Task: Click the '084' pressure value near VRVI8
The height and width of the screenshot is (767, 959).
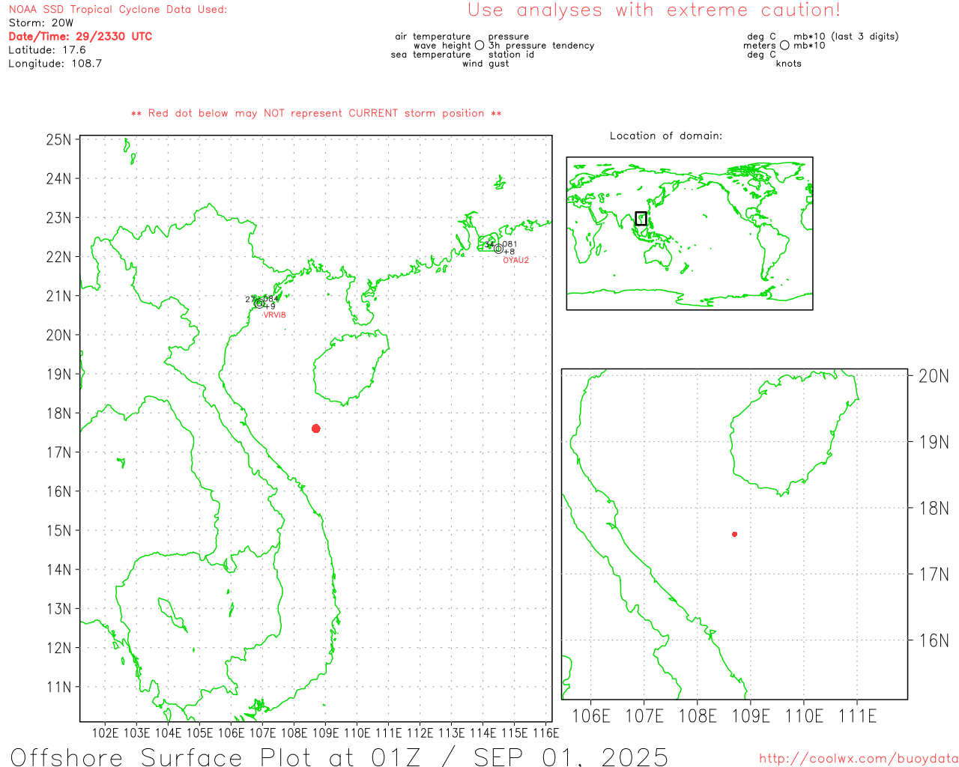Action: (270, 299)
